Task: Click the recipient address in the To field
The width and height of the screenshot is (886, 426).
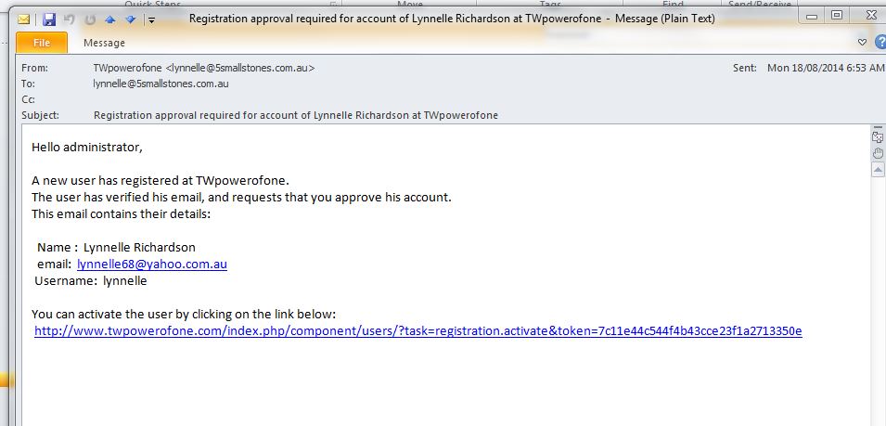Action: click(161, 84)
